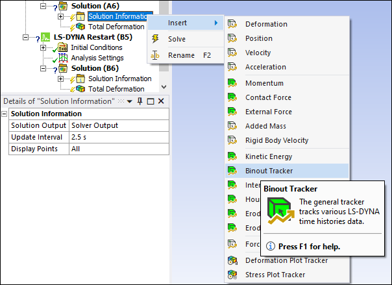392x285 pixels.
Task: Click the green Momentum tracker icon
Action: (x=232, y=83)
